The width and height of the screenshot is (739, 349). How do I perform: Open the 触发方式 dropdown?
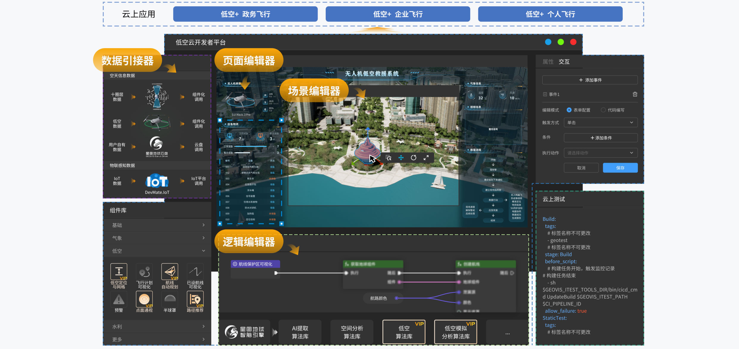(x=600, y=122)
